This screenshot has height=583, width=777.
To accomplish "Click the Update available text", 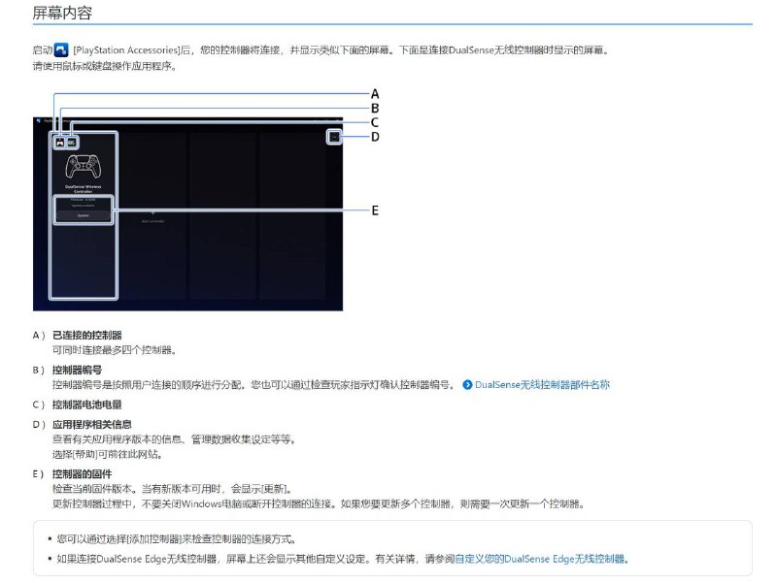I will pos(84,207).
